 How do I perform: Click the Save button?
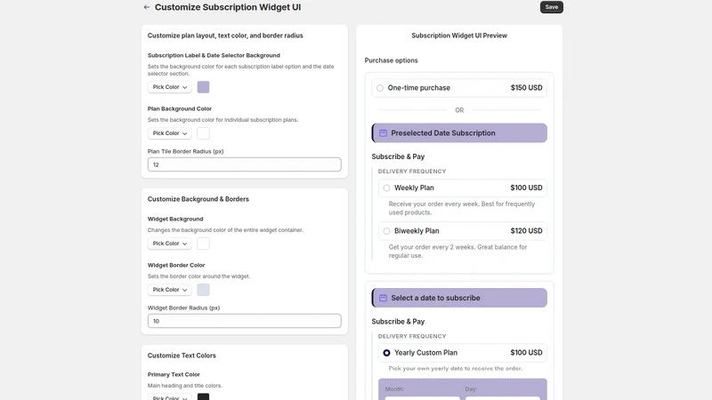pyautogui.click(x=551, y=7)
